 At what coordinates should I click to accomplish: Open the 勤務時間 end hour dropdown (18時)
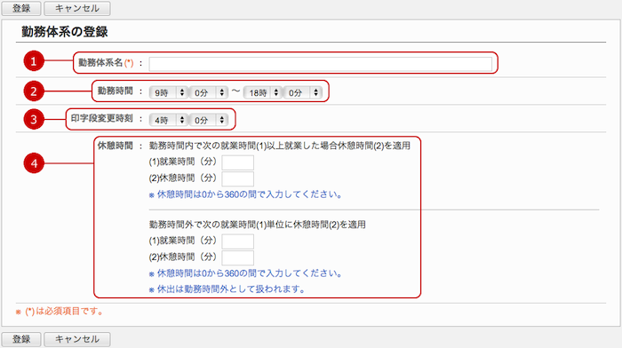(263, 92)
